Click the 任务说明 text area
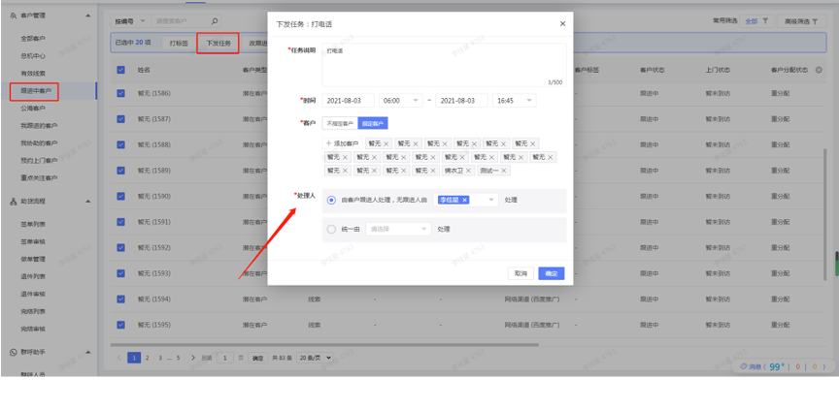This screenshot has width=839, height=409. tap(444, 65)
